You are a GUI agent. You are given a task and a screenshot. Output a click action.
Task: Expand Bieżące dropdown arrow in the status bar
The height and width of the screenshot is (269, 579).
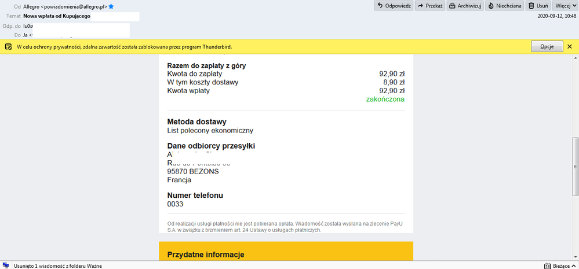tap(574, 265)
